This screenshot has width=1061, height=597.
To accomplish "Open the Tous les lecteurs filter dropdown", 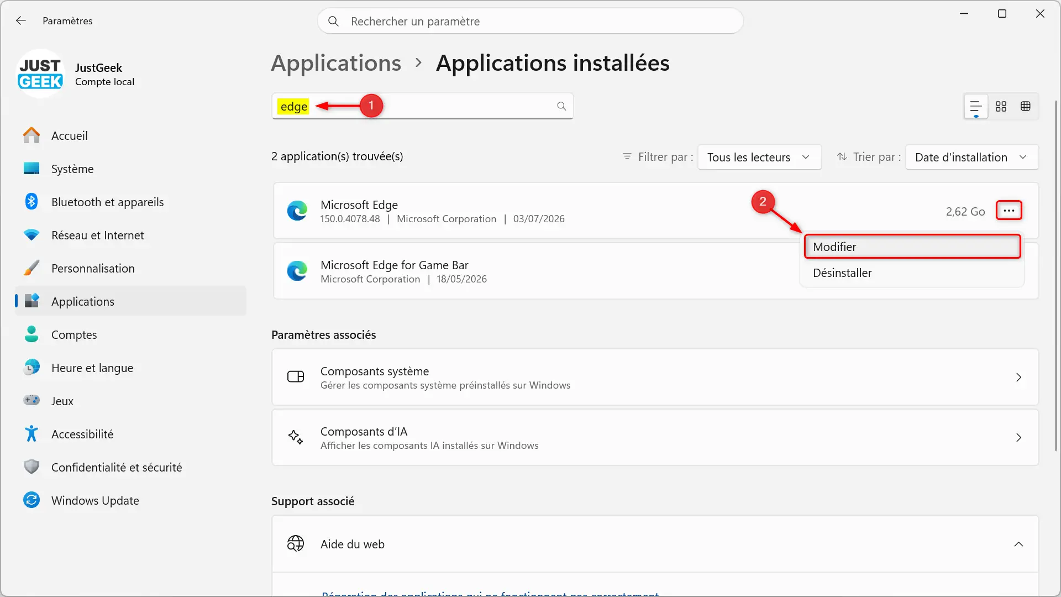I will point(759,157).
